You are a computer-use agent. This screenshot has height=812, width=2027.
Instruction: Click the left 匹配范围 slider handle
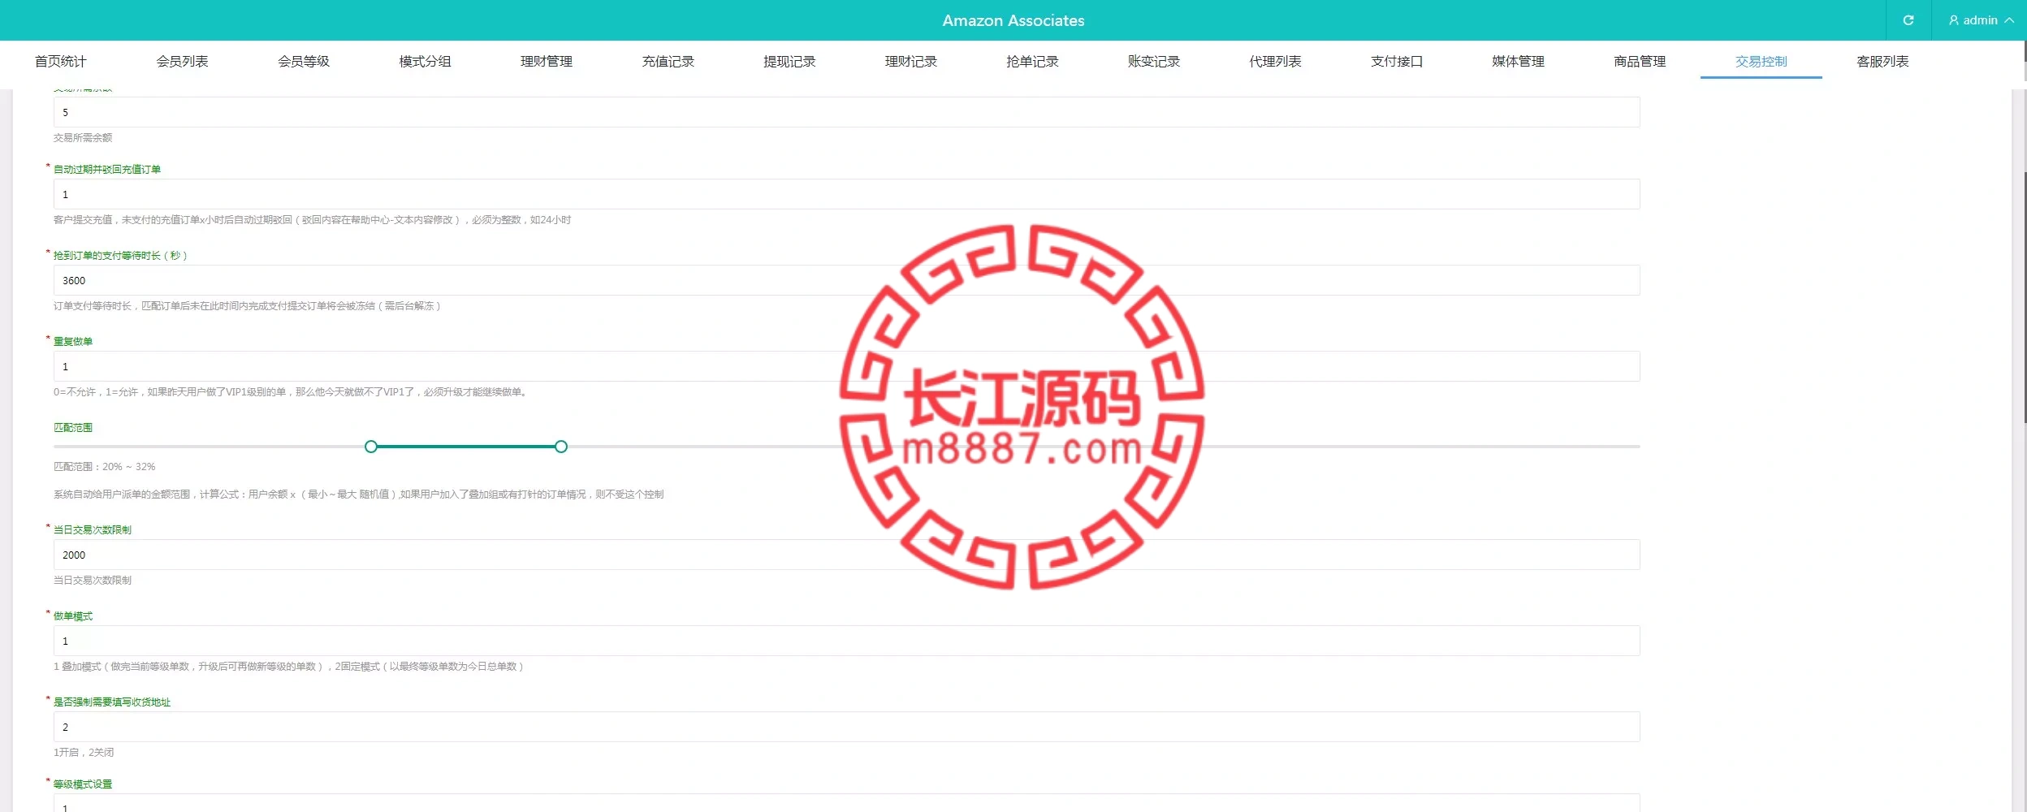coord(371,447)
